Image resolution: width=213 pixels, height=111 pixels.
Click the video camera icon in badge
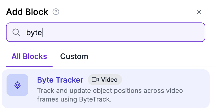coord(95,80)
